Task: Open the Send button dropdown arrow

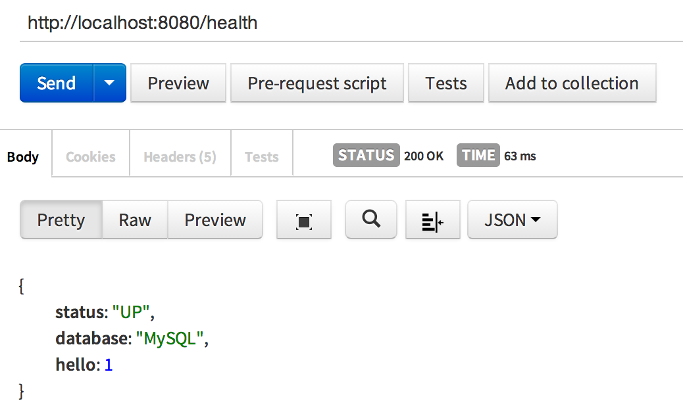Action: click(x=110, y=83)
